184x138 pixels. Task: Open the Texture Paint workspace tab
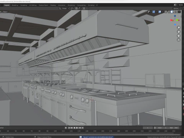click(x=43, y=5)
